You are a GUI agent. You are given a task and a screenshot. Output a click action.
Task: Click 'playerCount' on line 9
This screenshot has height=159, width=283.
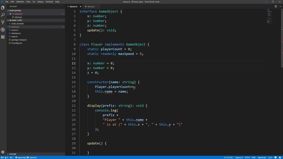pyautogui.click(x=111, y=49)
